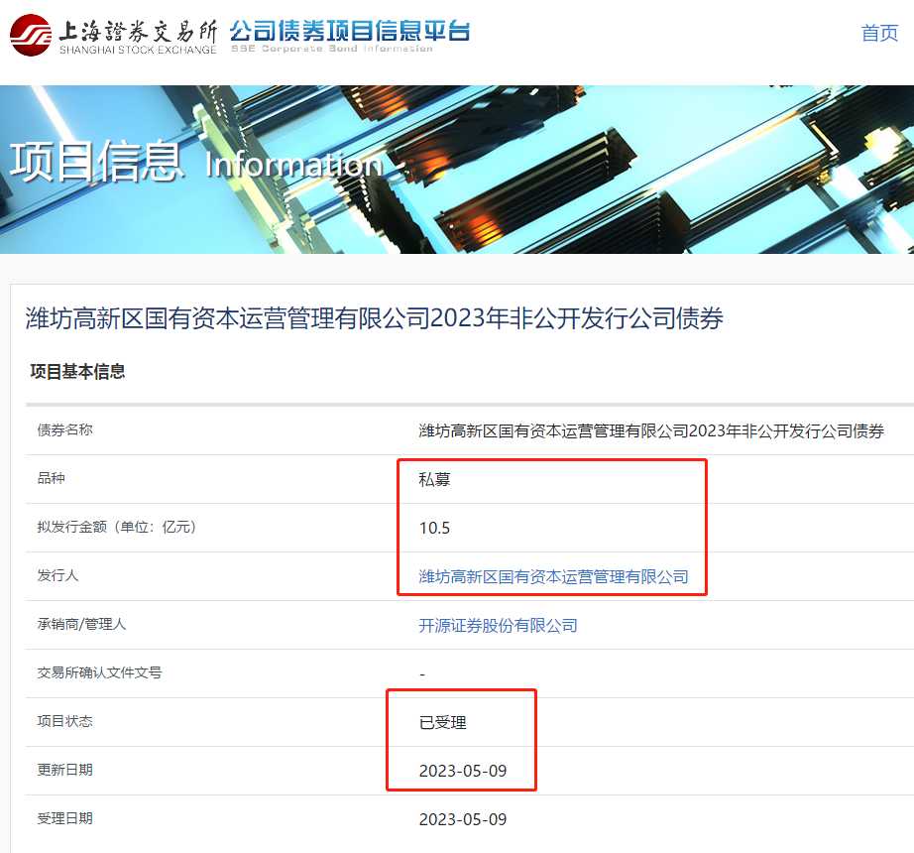The width and height of the screenshot is (914, 853).
Task: Open underwriter link 开源证券股份有限公司
Action: point(498,626)
